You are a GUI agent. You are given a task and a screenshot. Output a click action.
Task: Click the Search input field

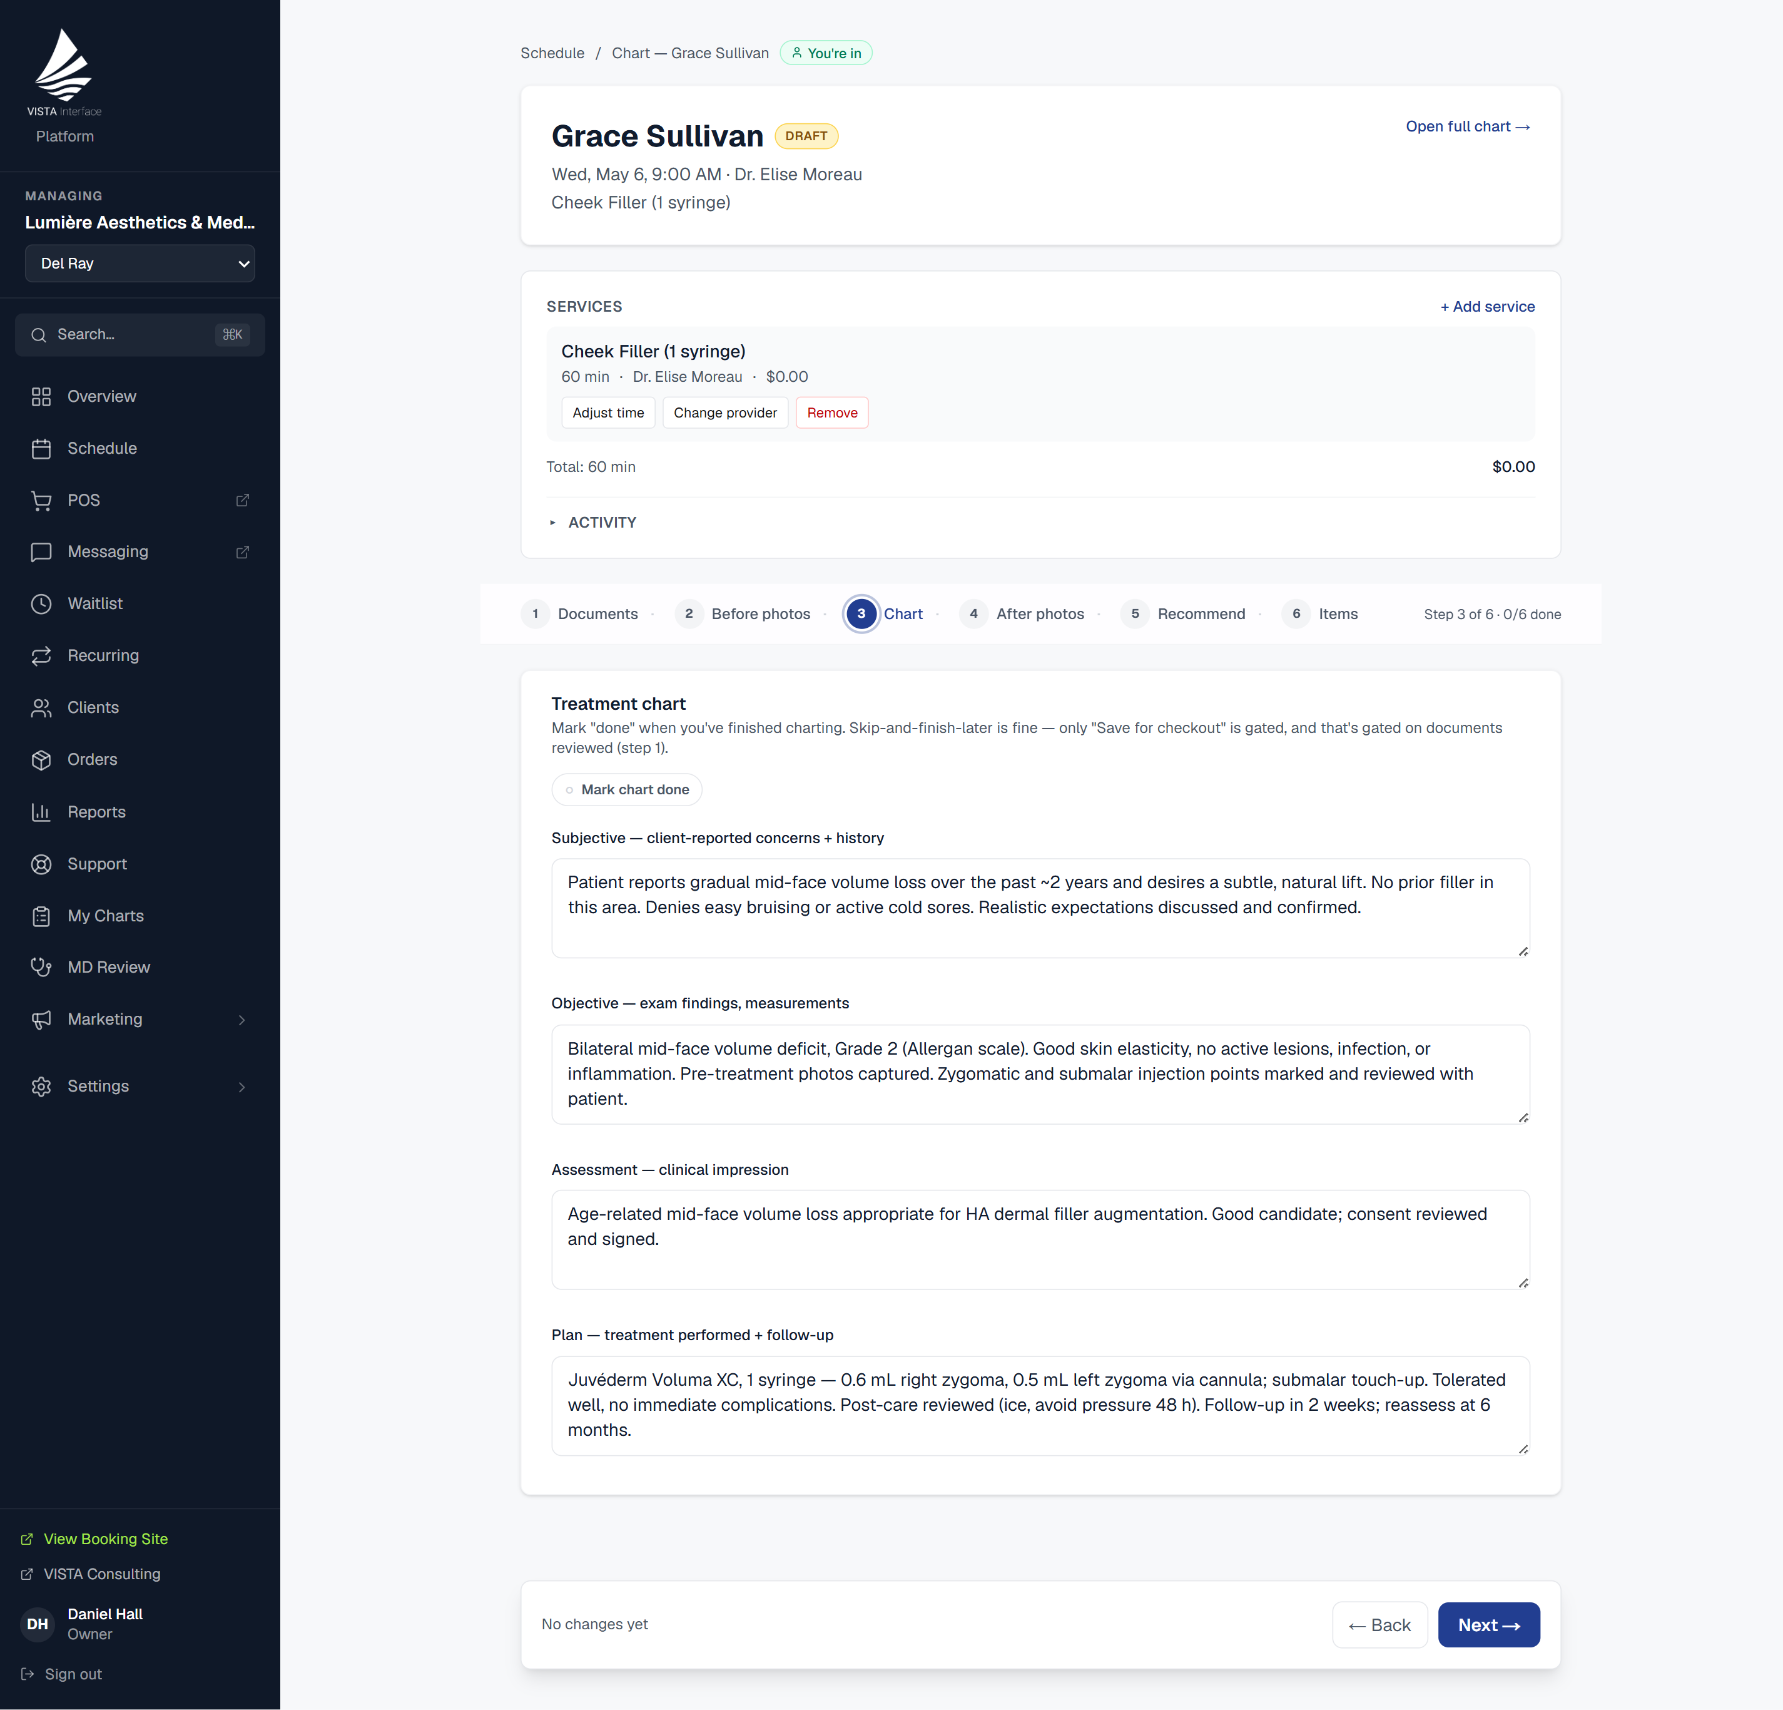click(140, 335)
